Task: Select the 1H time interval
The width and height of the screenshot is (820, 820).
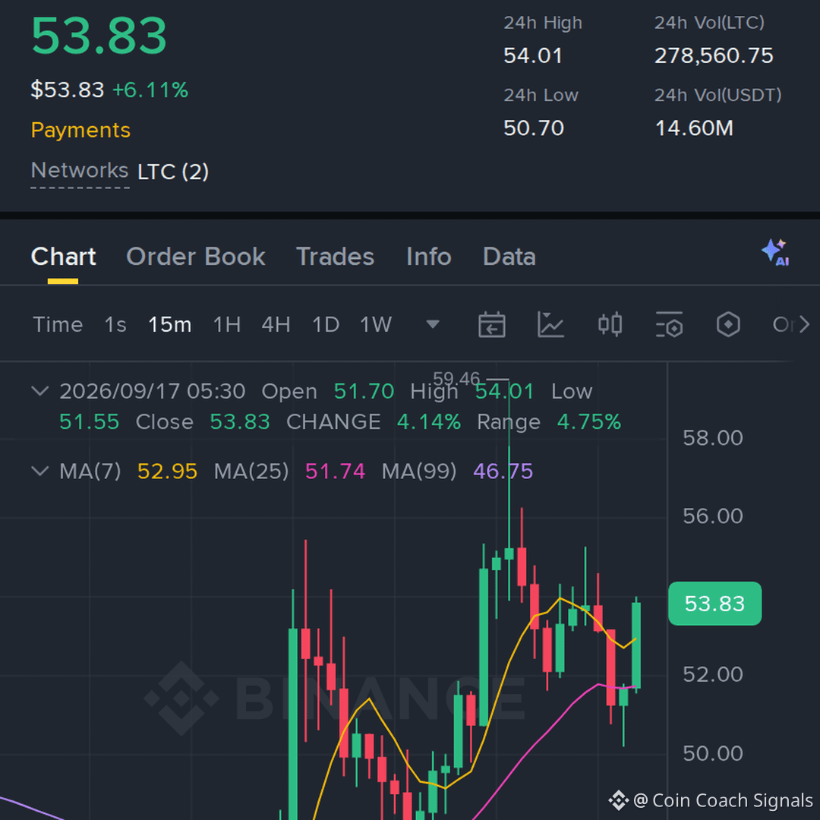Action: (x=226, y=324)
